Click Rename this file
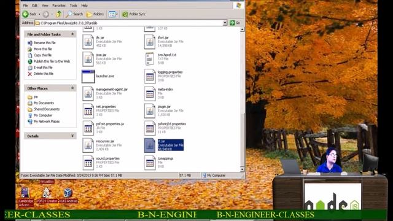 click(45, 43)
